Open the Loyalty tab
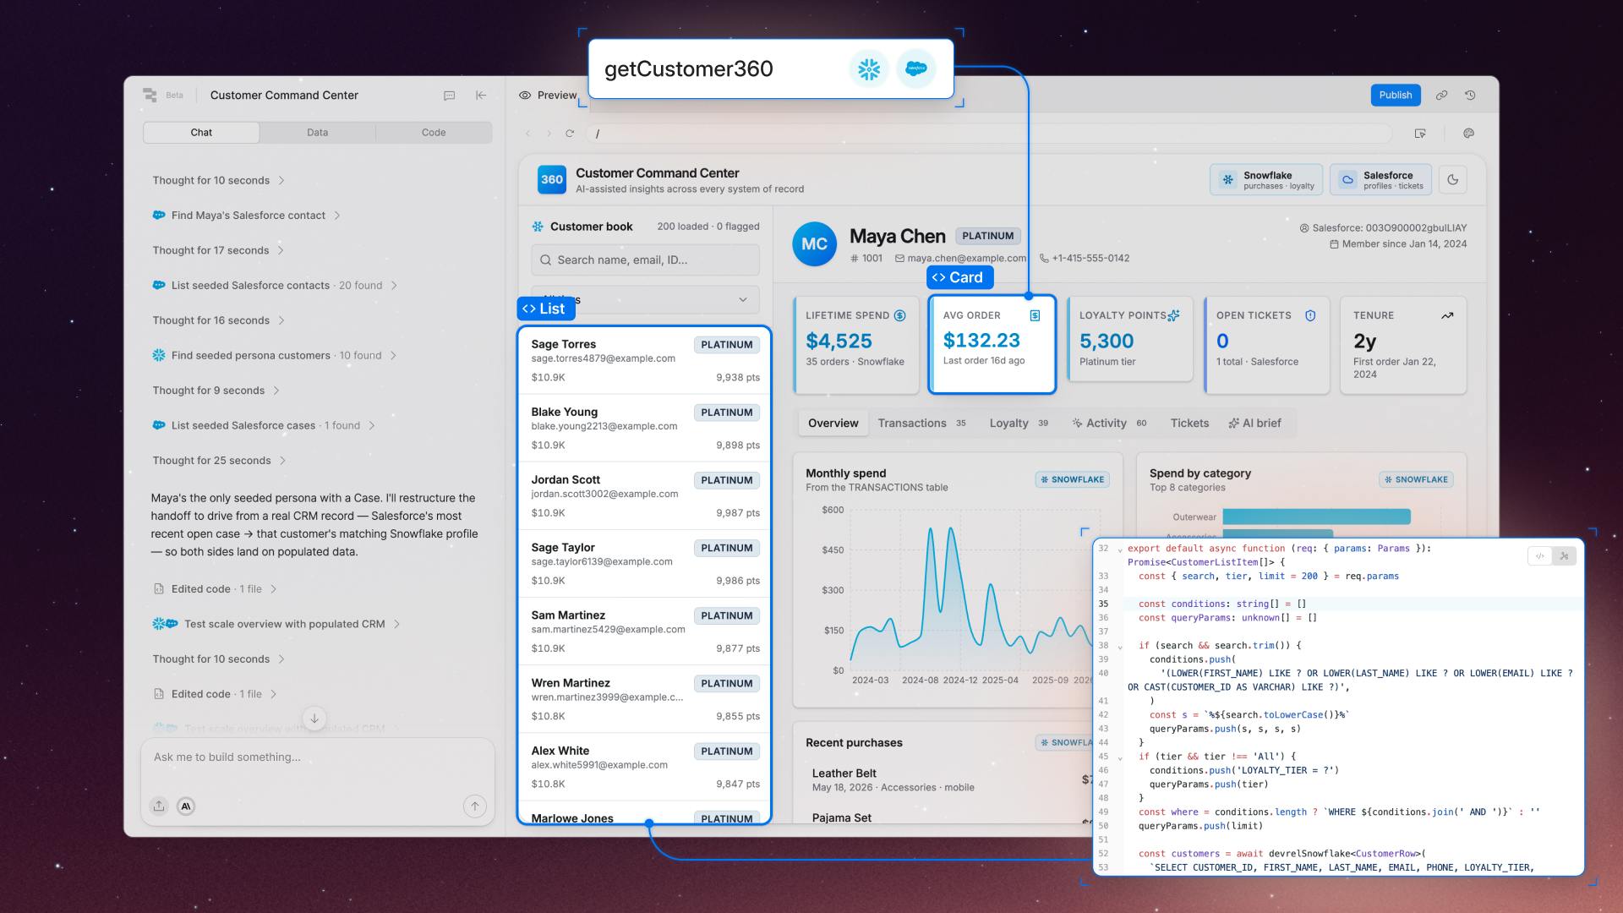 pos(1019,424)
